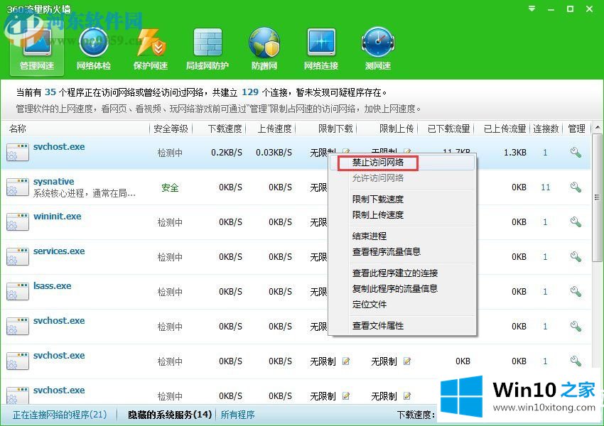Click 0.2KB/S download speed value
This screenshot has height=426, width=604.
(x=227, y=153)
